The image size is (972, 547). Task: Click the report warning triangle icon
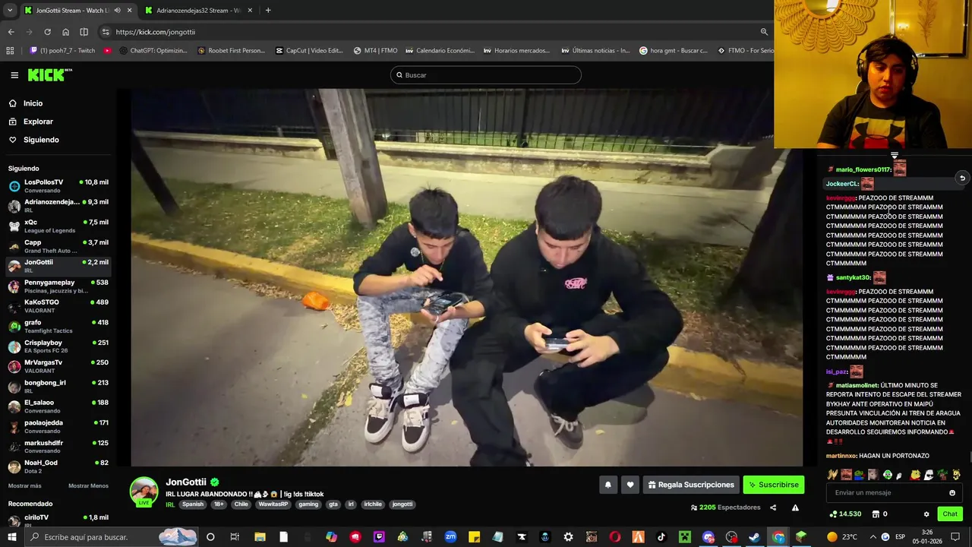(x=795, y=507)
